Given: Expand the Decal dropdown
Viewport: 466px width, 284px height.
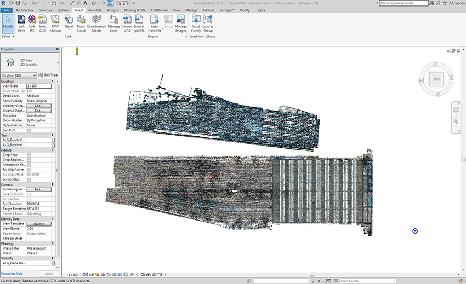Looking at the screenshot, I should coord(69,30).
